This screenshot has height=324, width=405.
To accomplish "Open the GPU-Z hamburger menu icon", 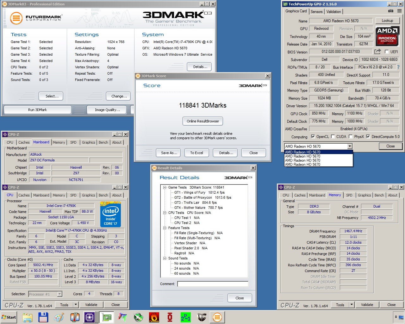I will tap(399, 11).
